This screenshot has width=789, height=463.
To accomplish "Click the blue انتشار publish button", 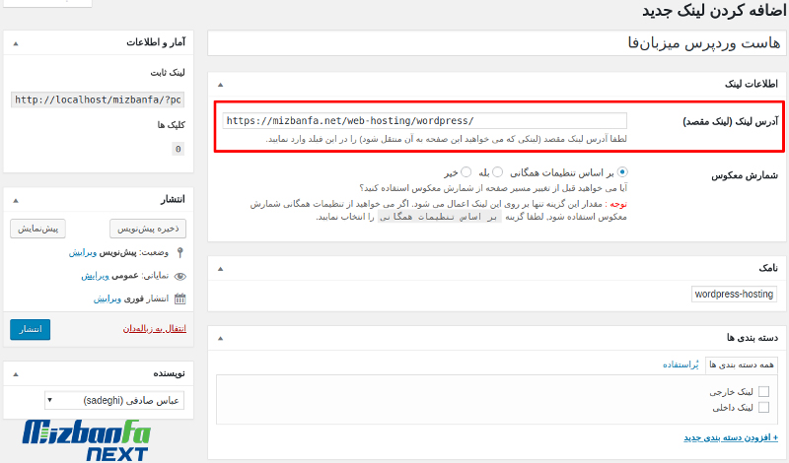I will point(31,329).
